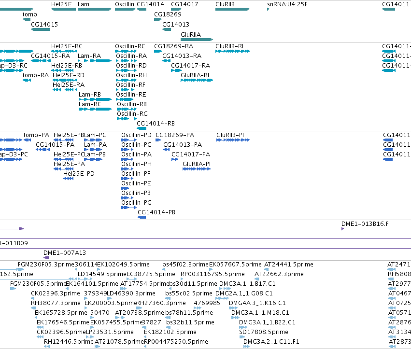
Task: Open the Oscillin gene in top track
Action: tap(125, 9)
